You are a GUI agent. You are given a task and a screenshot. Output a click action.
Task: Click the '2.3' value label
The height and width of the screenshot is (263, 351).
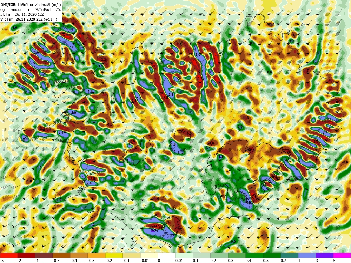pyautogui.click(x=25, y=139)
